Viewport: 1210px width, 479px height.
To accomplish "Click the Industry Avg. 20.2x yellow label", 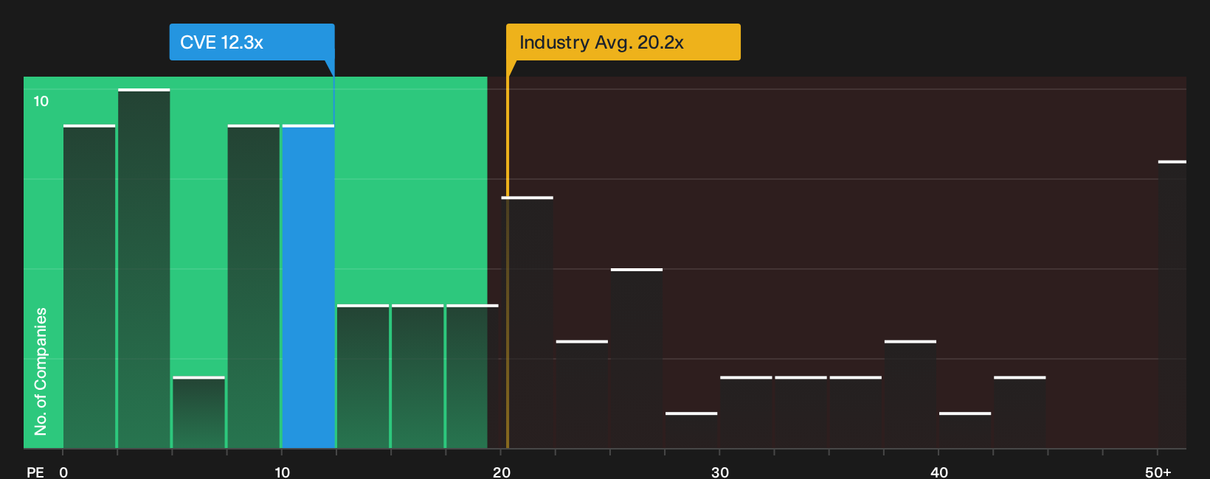I will [x=623, y=42].
